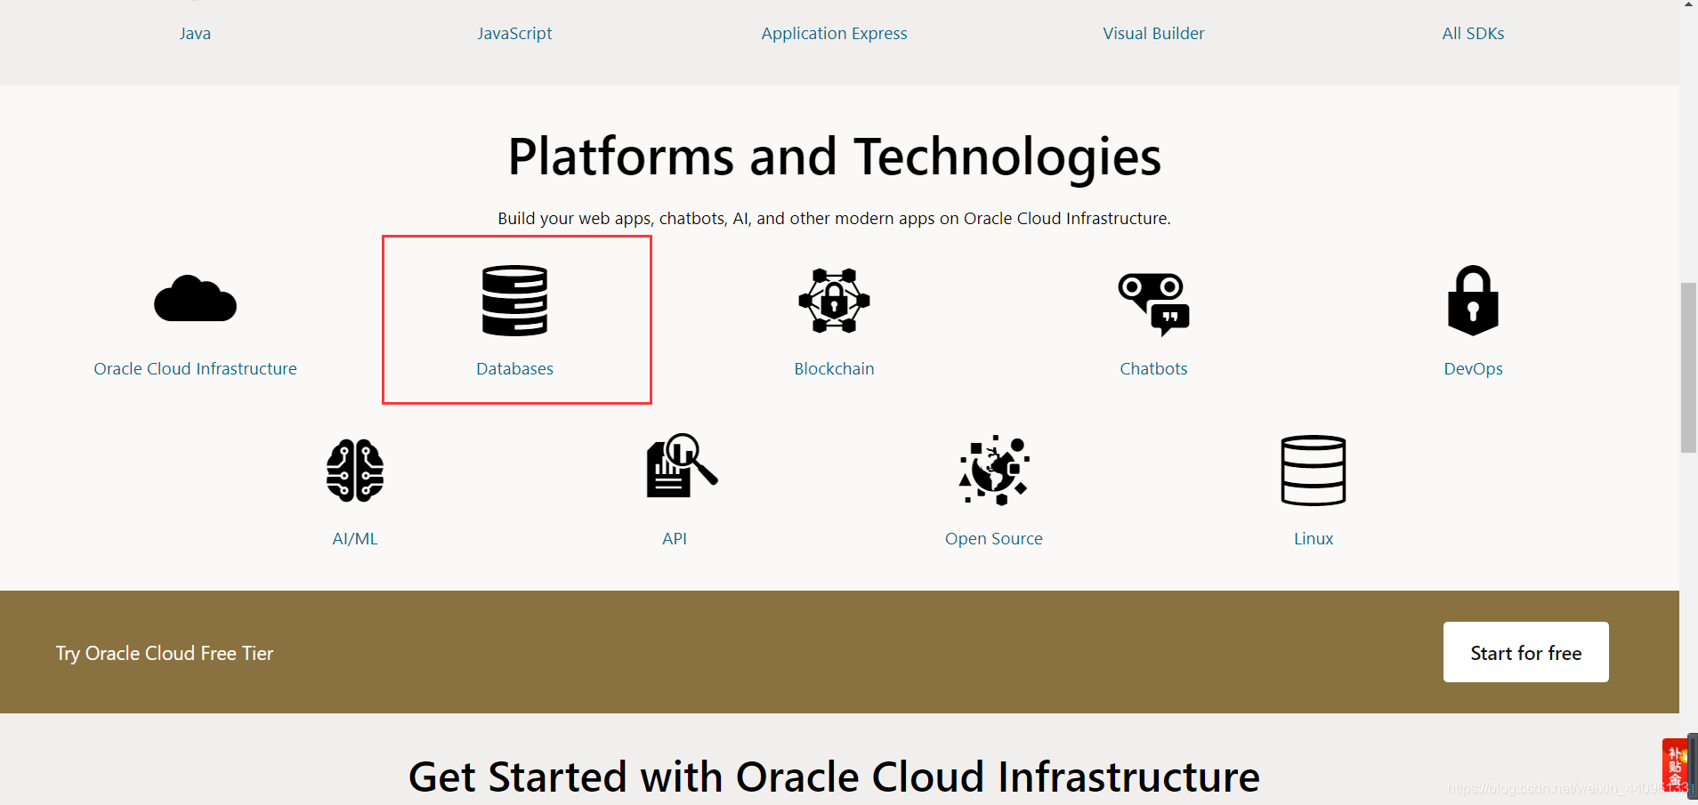Screen dimensions: 1698x805
Task: Open the Visual Builder navigation item
Action: point(1153,33)
